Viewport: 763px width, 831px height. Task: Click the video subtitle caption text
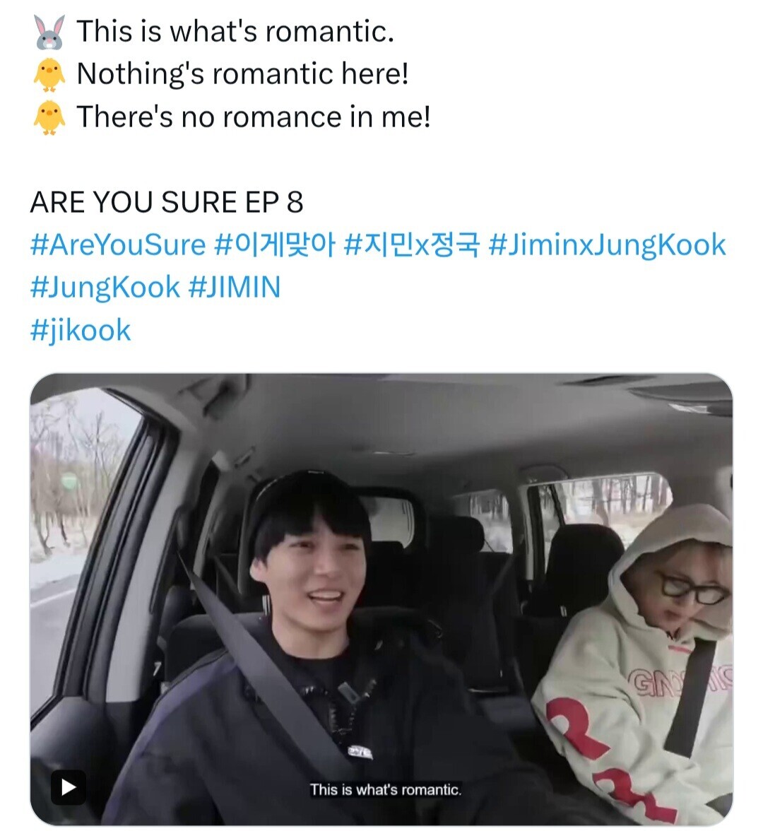[385, 790]
